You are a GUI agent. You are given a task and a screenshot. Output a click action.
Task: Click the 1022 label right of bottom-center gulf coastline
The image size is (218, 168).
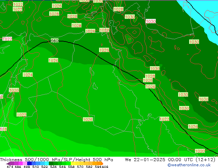(164, 119)
